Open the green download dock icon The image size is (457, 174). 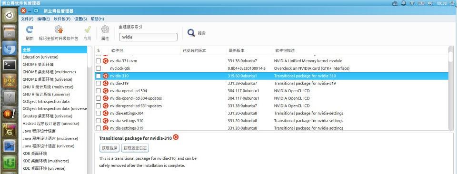[10, 163]
